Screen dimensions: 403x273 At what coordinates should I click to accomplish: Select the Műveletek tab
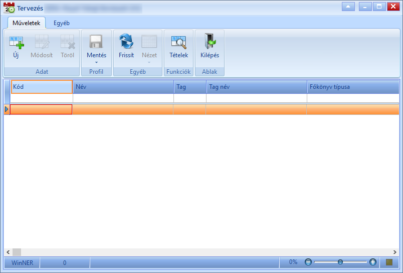coord(27,23)
